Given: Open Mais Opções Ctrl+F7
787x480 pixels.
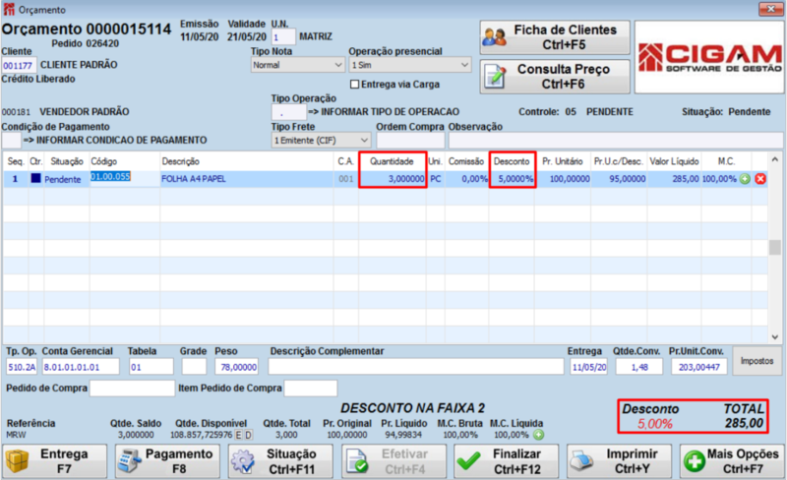Looking at the screenshot, I should 732,461.
